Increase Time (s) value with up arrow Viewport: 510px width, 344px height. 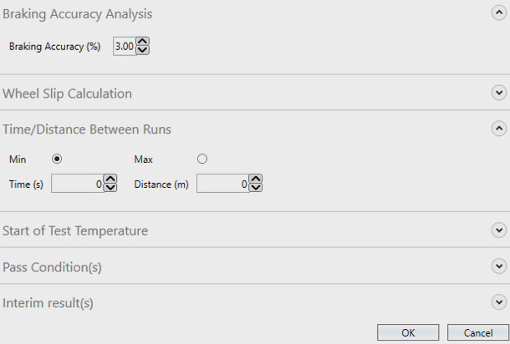pyautogui.click(x=110, y=180)
